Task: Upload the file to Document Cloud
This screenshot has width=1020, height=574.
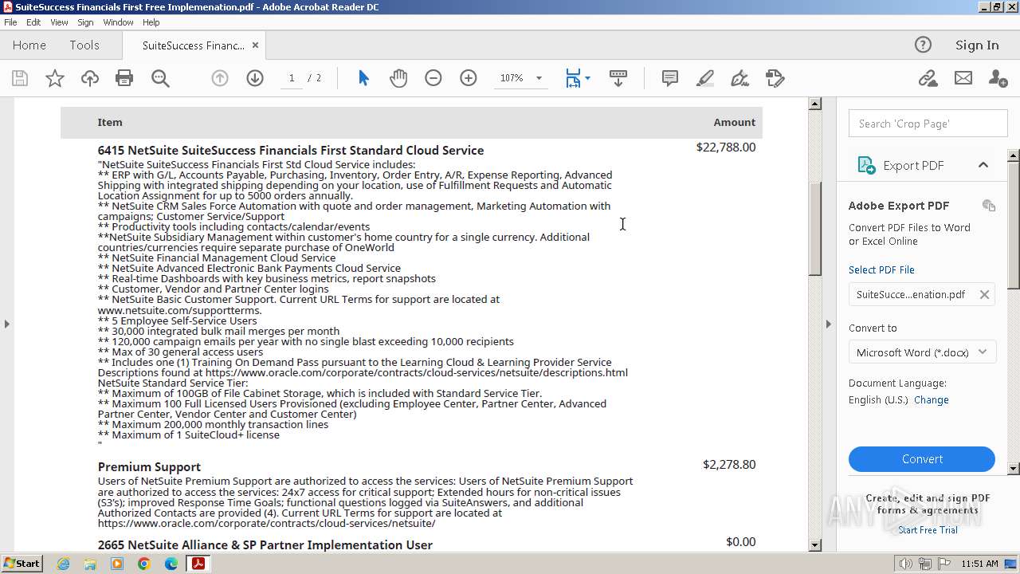Action: point(90,78)
